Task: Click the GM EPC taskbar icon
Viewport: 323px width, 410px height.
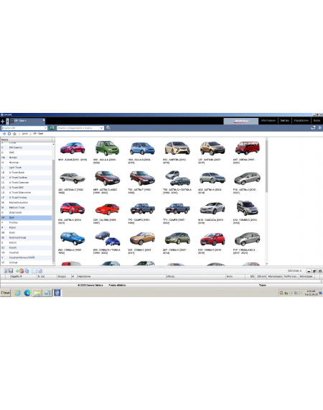Action: [57, 293]
